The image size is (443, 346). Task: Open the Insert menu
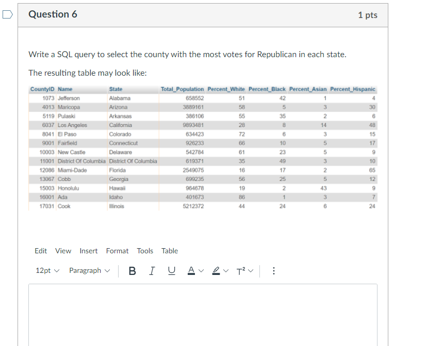tap(88, 251)
